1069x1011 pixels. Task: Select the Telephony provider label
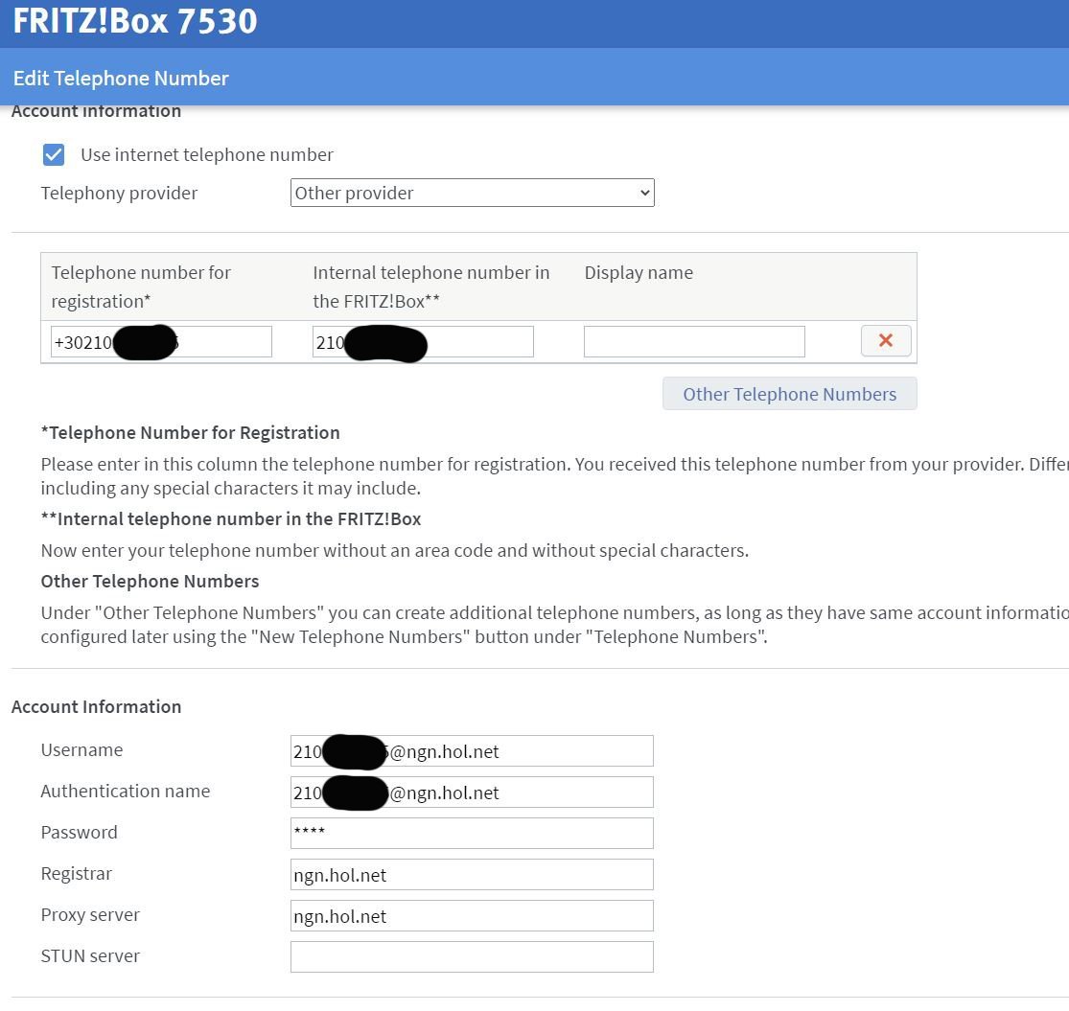pyautogui.click(x=119, y=194)
